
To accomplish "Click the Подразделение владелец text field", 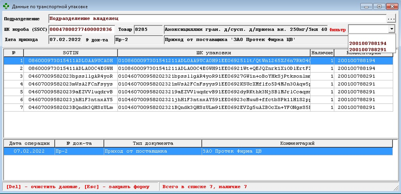I will pos(217,19).
